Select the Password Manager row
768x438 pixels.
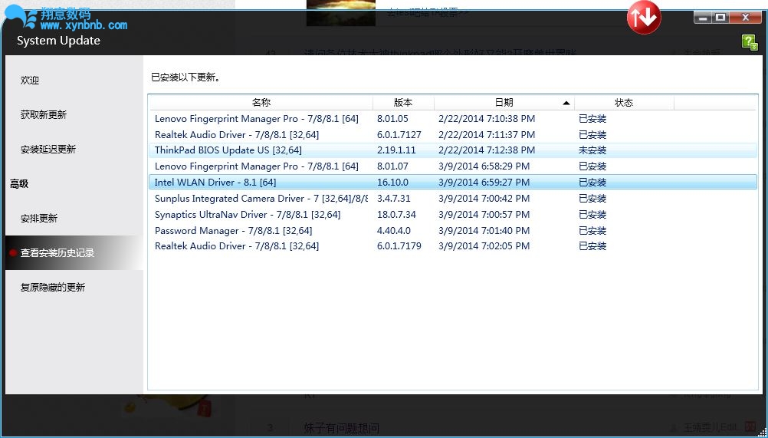[x=452, y=230]
